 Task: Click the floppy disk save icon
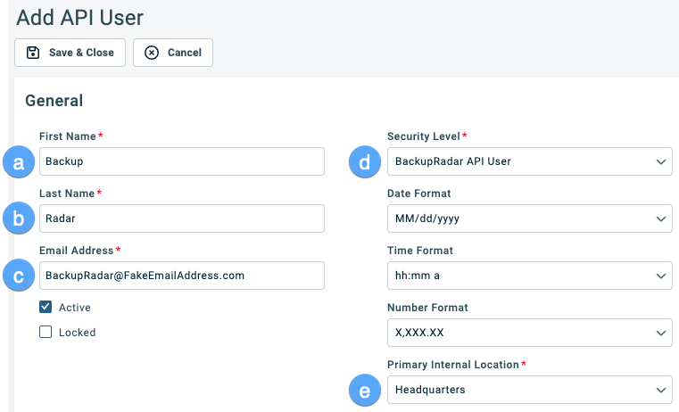[33, 53]
